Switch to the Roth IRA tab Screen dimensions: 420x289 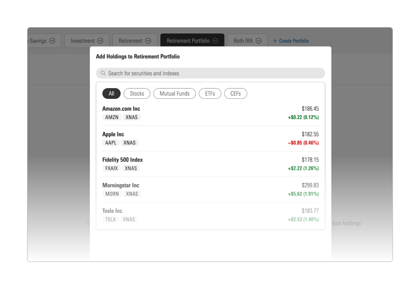243,41
